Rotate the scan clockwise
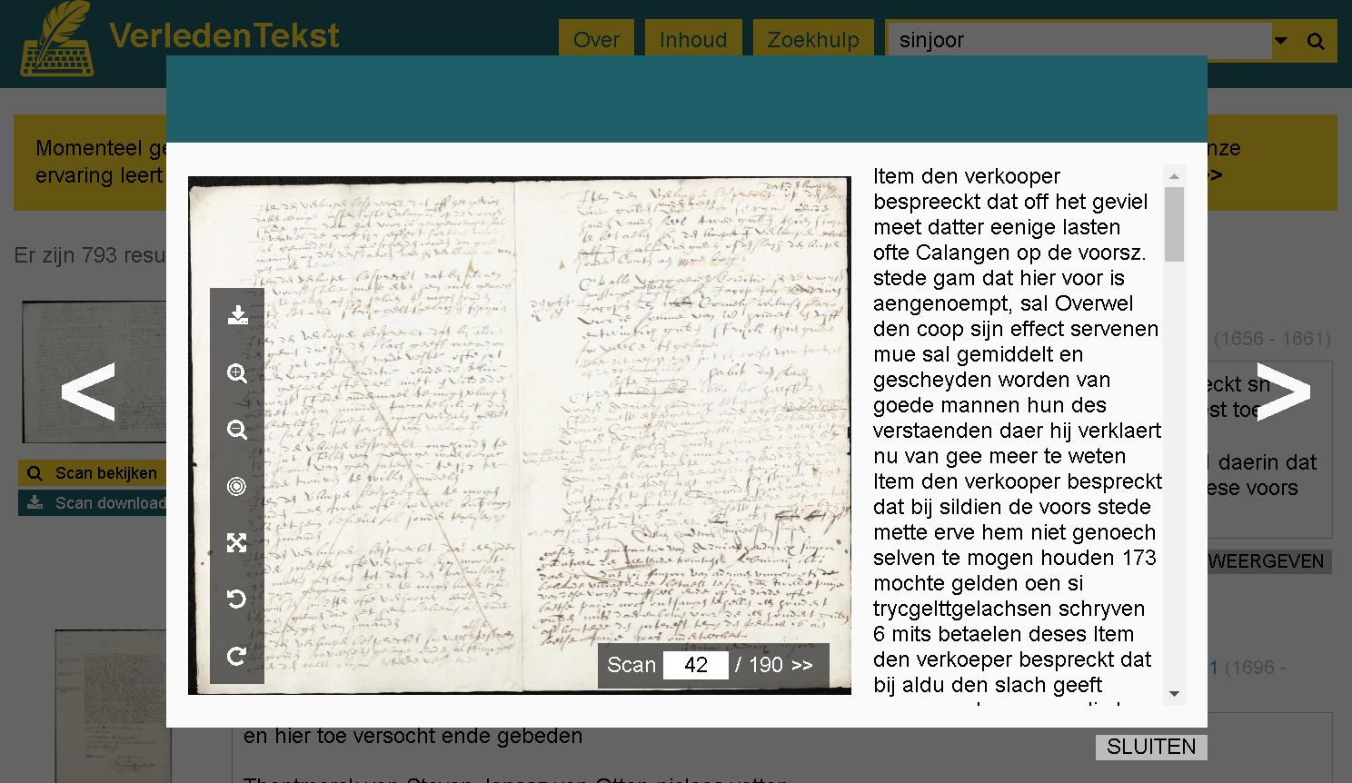 pos(236,656)
